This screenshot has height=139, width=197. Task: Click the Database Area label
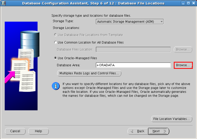pos(68,65)
